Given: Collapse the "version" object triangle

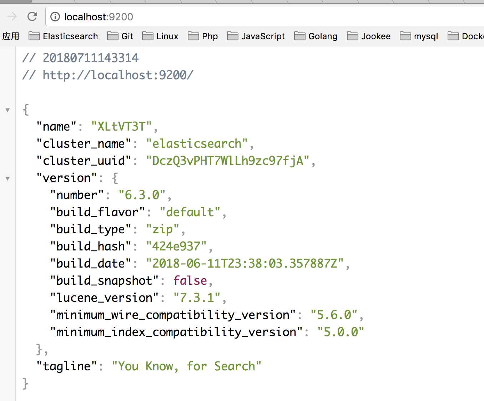Looking at the screenshot, I should click(7, 178).
